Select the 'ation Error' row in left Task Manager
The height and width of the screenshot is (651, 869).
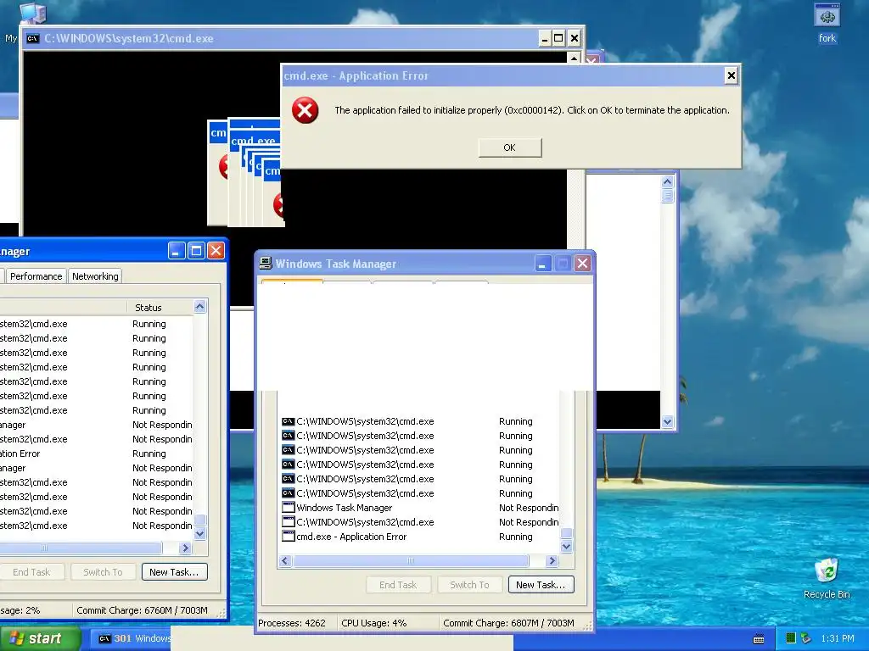pos(97,453)
